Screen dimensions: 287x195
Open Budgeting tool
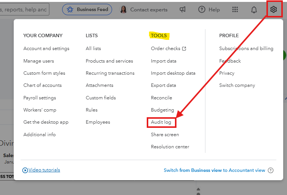(x=162, y=110)
